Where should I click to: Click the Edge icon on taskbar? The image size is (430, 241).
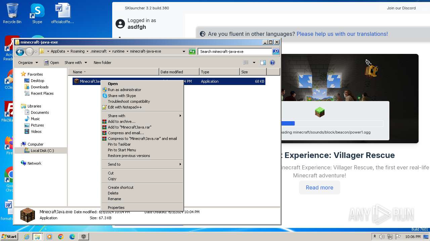click(x=72, y=237)
